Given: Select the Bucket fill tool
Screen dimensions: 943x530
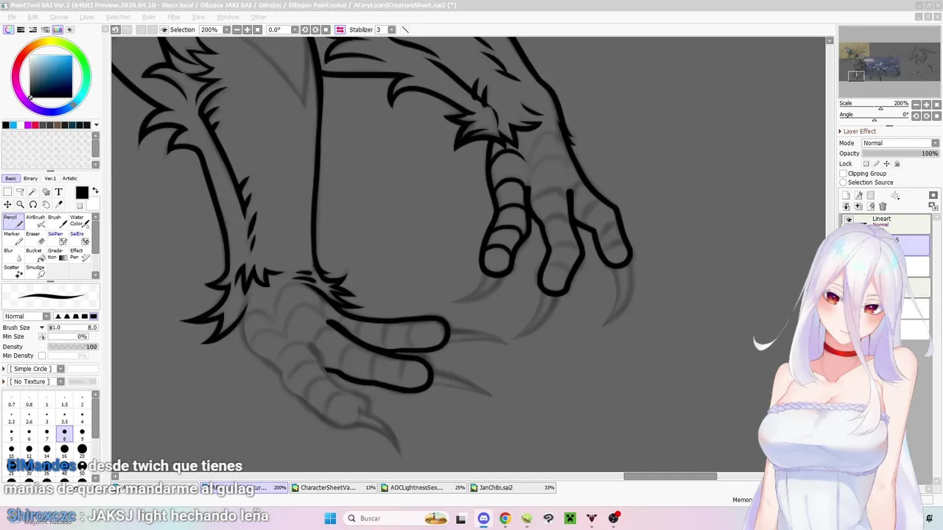Looking at the screenshot, I should tap(36, 255).
